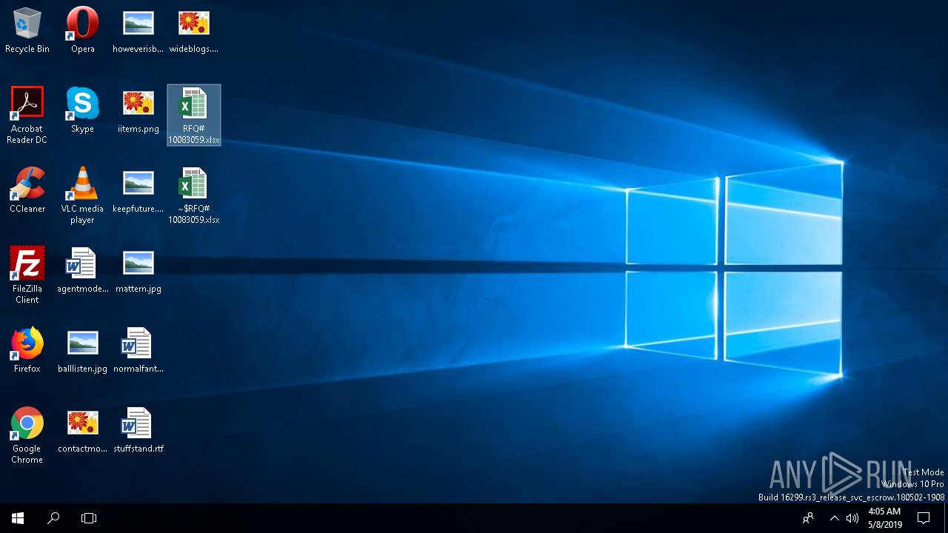Select the normalfant Word document
948x533 pixels.
(138, 350)
